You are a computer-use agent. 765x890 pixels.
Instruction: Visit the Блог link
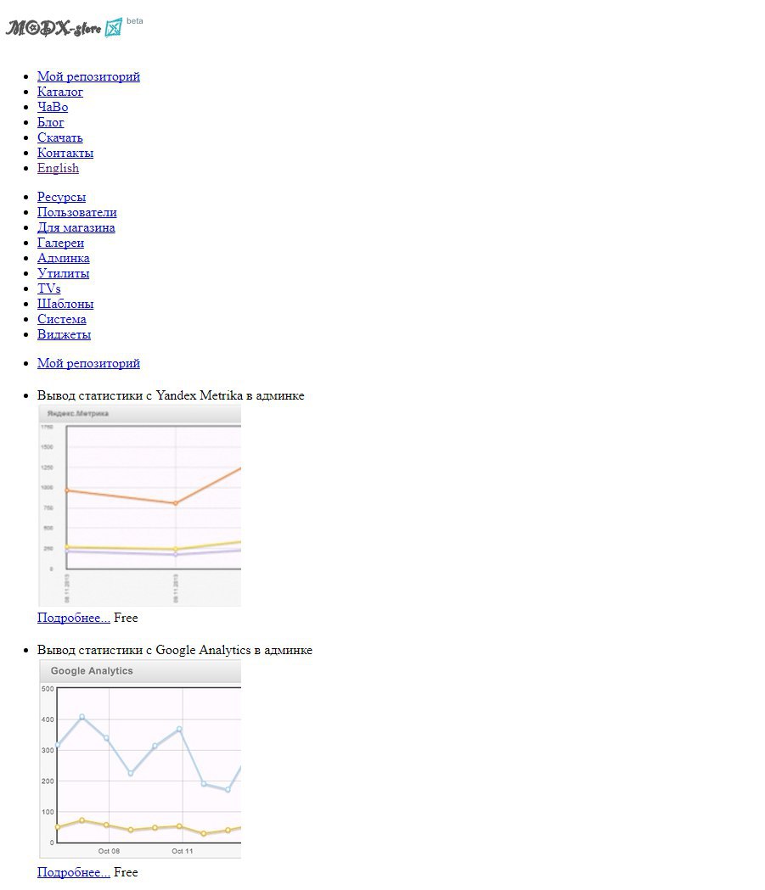(51, 122)
